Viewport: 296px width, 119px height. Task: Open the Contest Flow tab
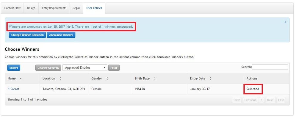click(12, 8)
